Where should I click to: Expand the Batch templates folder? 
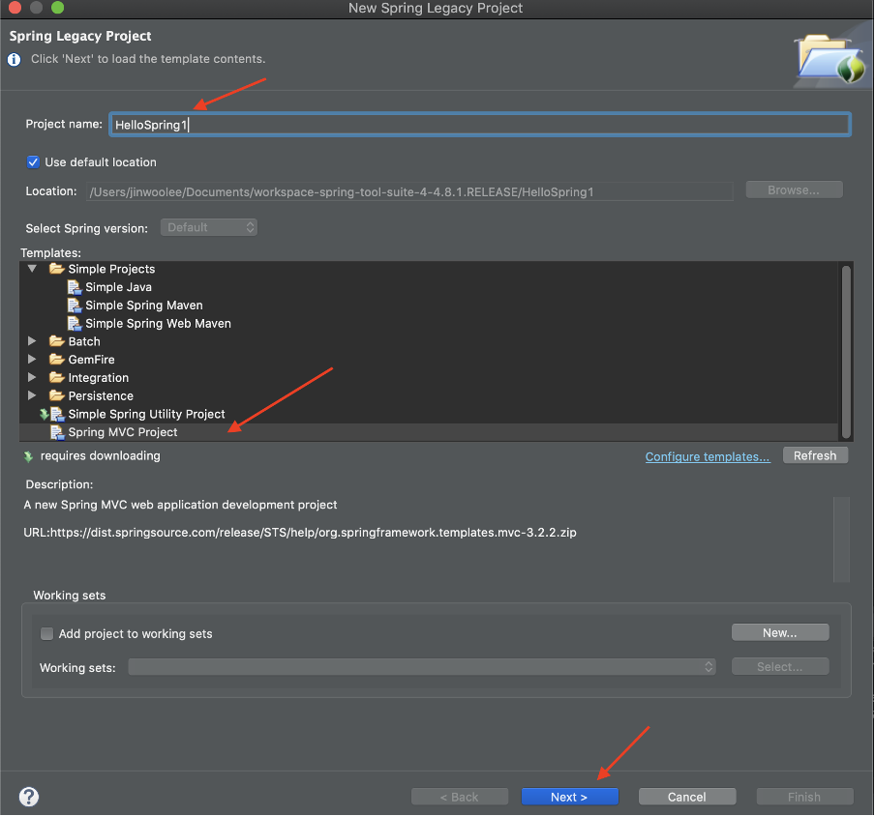click(32, 341)
